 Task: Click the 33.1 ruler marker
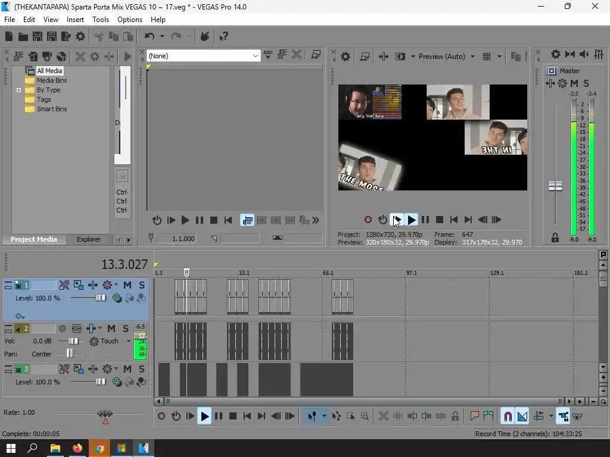click(x=244, y=273)
